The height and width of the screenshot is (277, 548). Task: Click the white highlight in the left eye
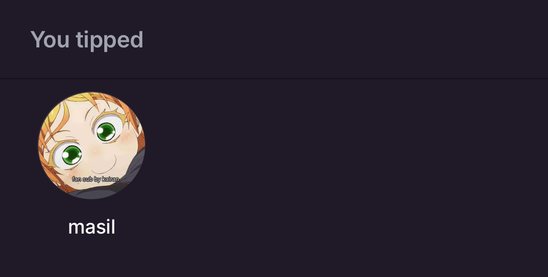click(x=65, y=155)
